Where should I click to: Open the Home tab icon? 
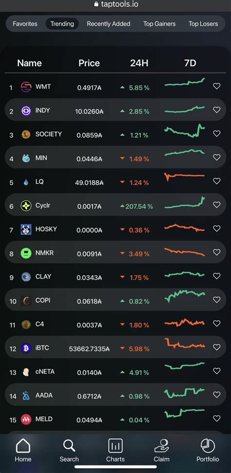click(x=23, y=446)
